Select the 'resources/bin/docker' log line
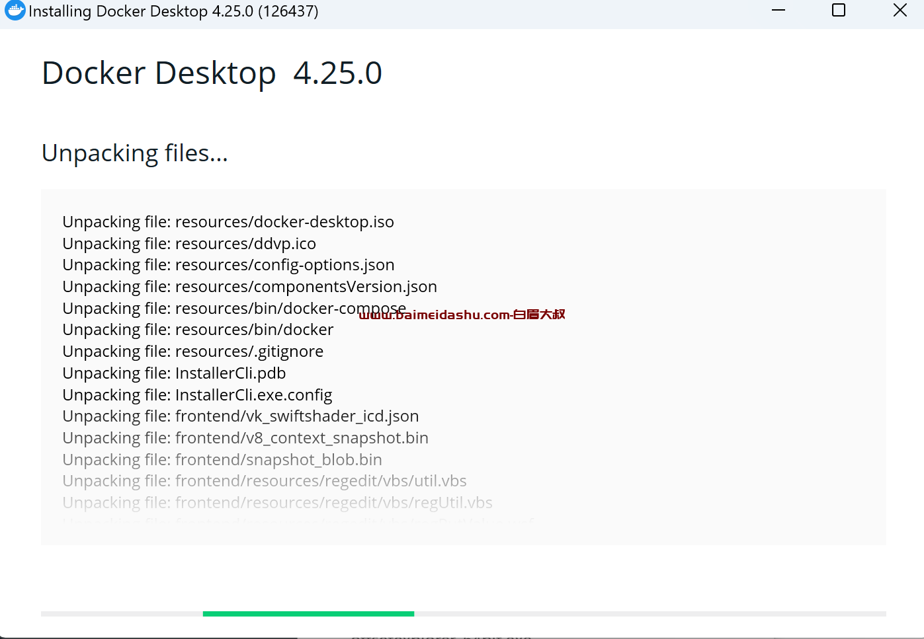This screenshot has width=924, height=639. tap(198, 330)
